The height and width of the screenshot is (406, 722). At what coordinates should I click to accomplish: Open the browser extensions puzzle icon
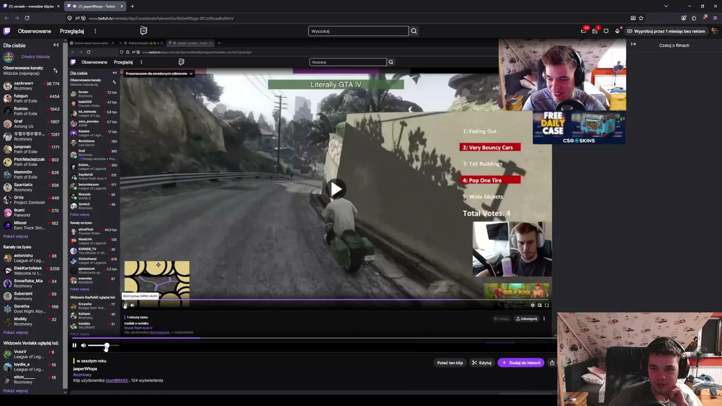[x=694, y=18]
